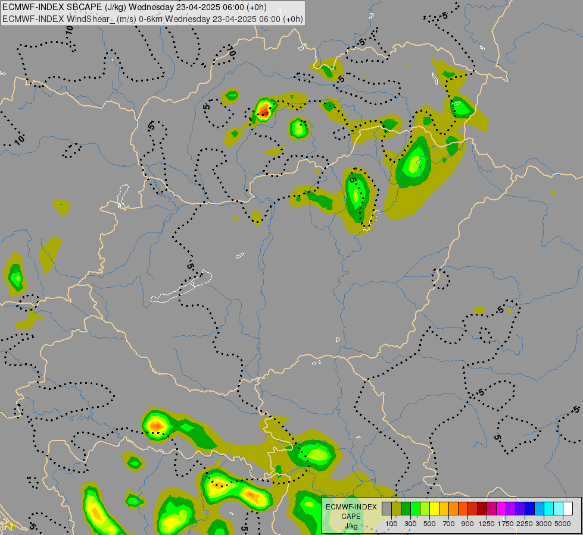Pick the cyan swatch after the 3000 tick

tap(549, 508)
